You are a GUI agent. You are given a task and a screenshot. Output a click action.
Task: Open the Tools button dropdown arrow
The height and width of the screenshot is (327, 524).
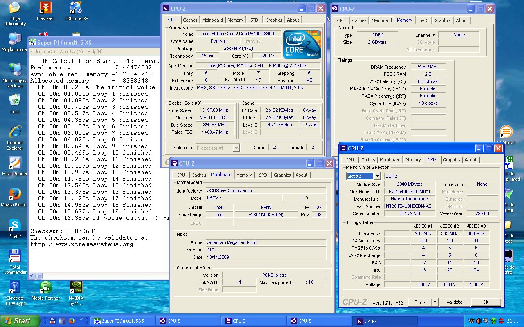[x=435, y=302]
